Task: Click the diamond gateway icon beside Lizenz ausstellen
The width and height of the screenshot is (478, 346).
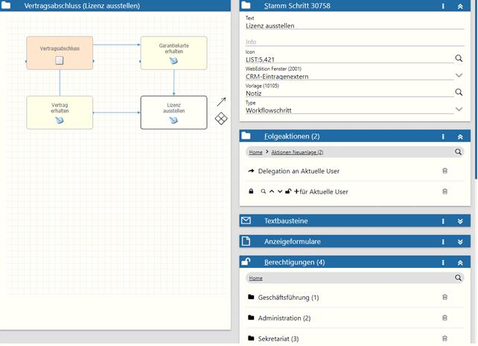Action: tap(221, 119)
